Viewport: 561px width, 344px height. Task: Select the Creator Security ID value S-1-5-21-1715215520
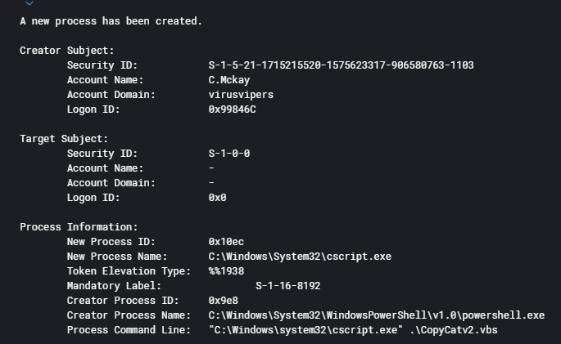point(341,65)
